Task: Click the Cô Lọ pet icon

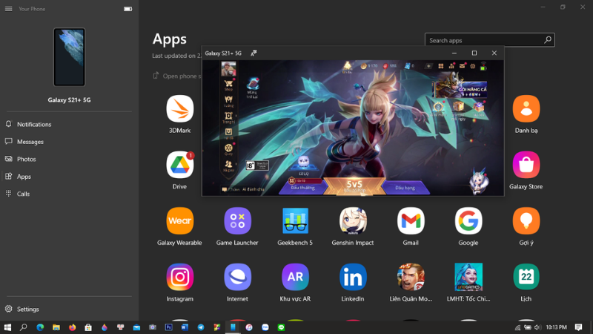Action: click(x=303, y=166)
